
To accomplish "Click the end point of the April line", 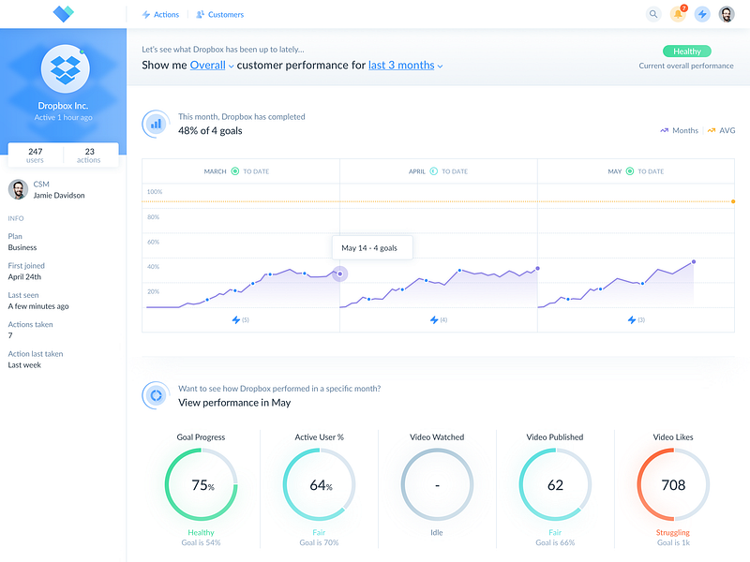I will [537, 269].
